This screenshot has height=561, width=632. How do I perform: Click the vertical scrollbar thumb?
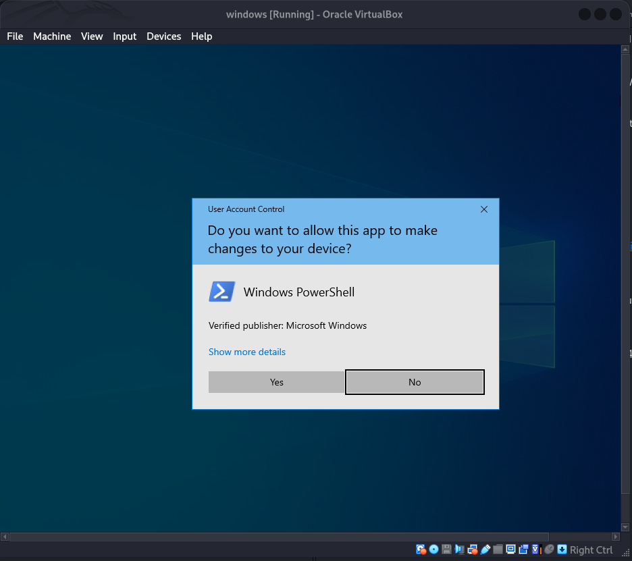pos(625,274)
